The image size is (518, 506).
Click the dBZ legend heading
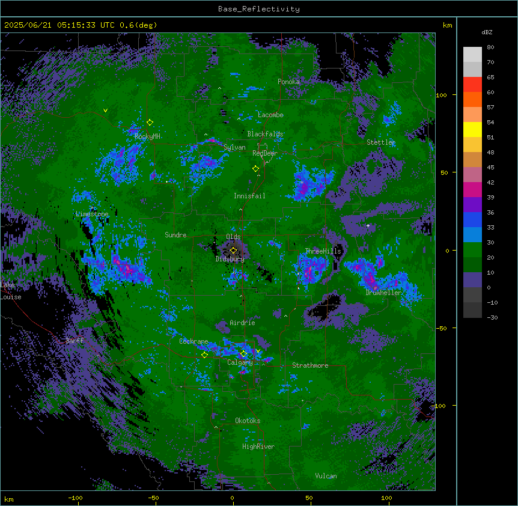click(x=487, y=32)
